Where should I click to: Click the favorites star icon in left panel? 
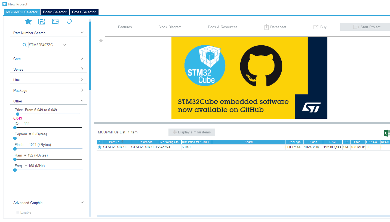point(28,21)
